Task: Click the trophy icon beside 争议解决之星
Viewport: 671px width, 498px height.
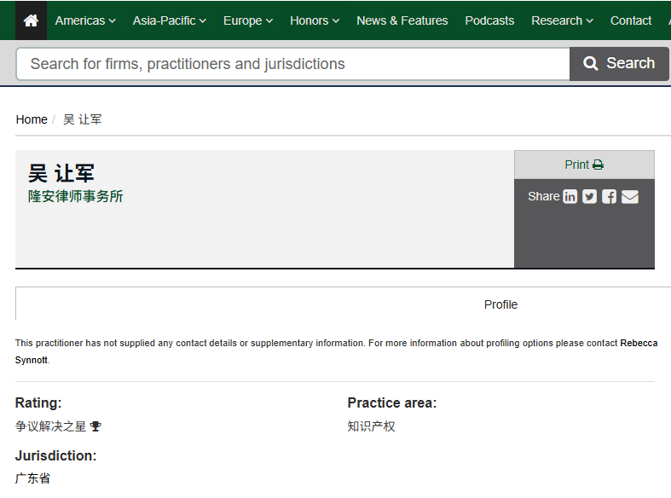Action: click(95, 426)
